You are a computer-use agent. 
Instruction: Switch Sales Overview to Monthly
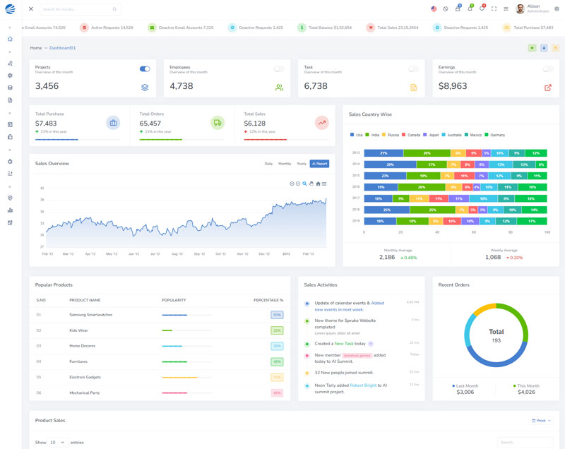pos(285,164)
